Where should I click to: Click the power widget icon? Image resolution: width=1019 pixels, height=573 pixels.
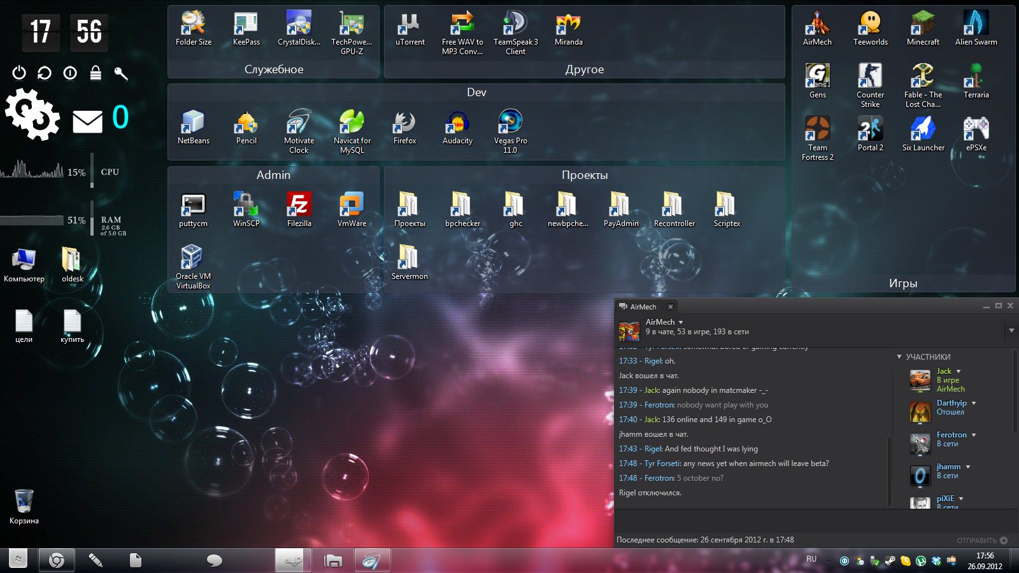pos(19,73)
